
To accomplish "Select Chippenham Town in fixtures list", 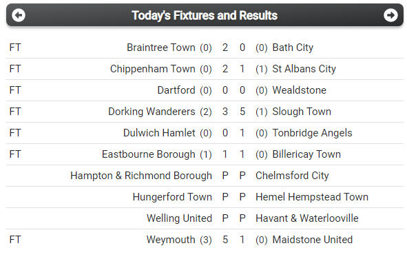I will (x=153, y=69).
